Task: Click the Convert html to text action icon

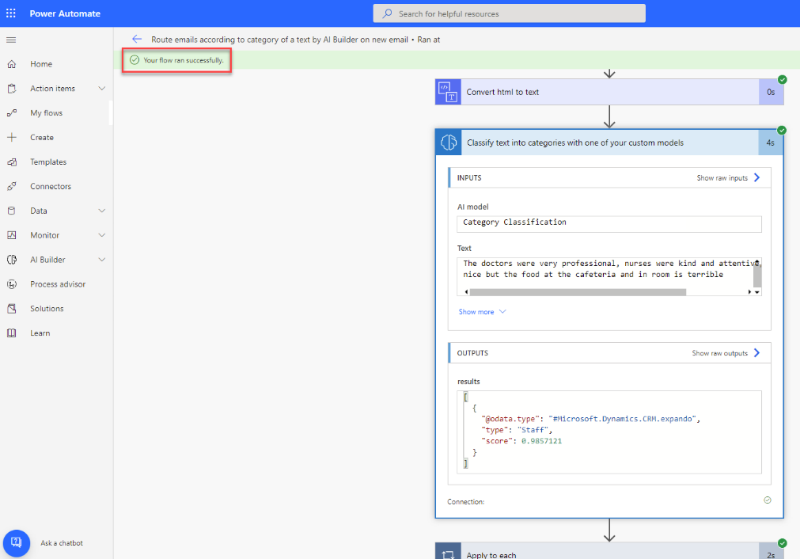Action: (448, 92)
